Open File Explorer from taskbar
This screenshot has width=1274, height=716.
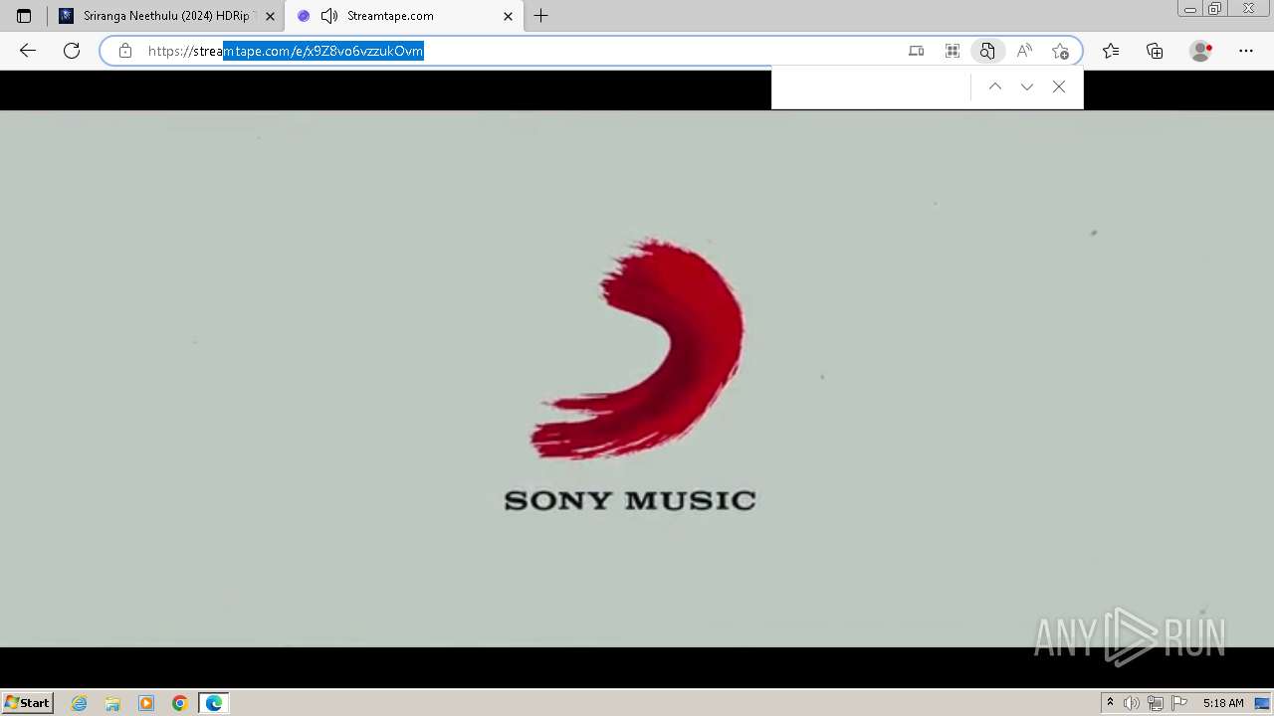(x=112, y=703)
